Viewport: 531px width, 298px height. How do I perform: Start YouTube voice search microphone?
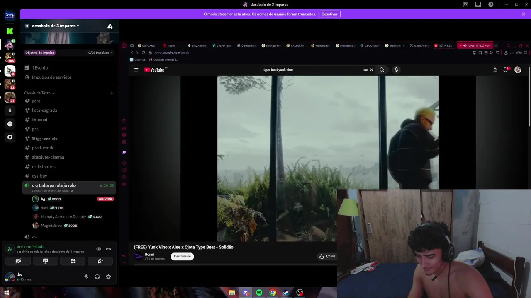[396, 70]
